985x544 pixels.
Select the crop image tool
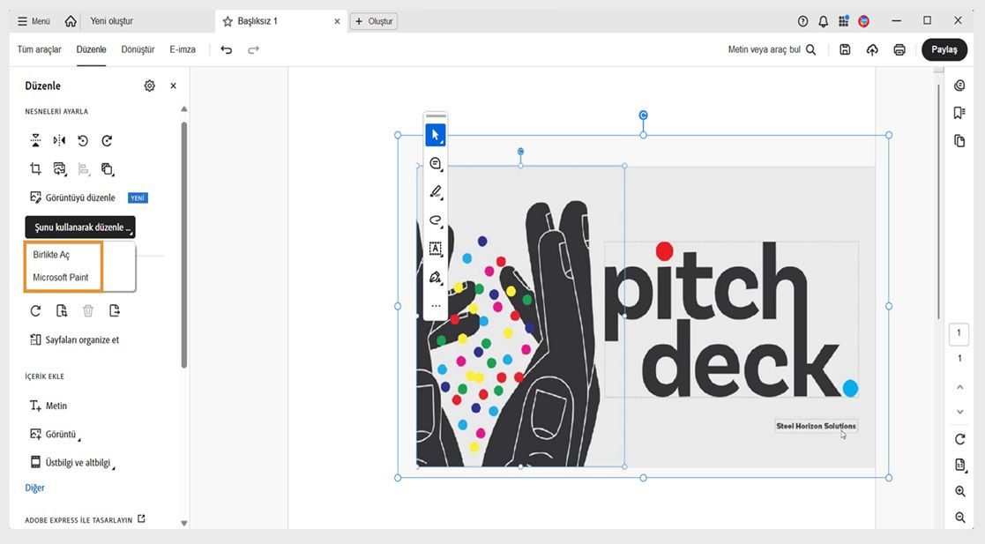click(x=36, y=168)
